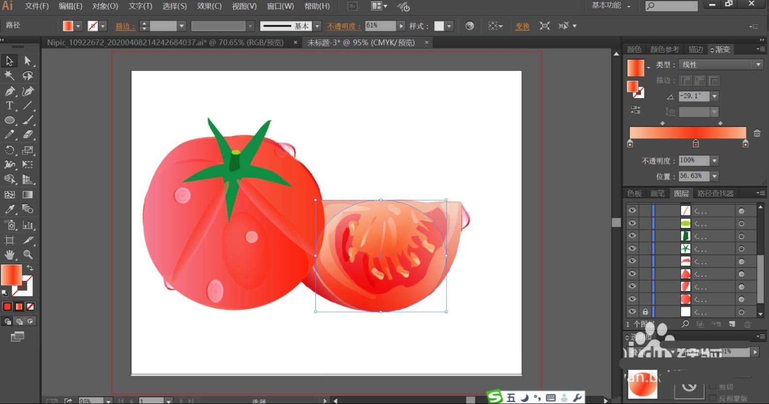Open the 文件(F) menu
The image size is (769, 404).
[37, 6]
